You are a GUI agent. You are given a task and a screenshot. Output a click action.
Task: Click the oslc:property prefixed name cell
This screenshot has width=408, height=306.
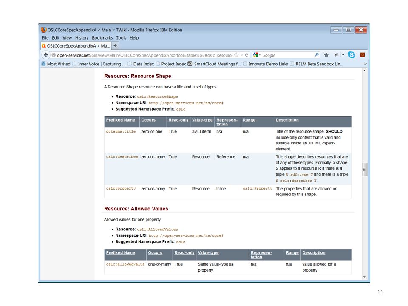tap(121, 189)
